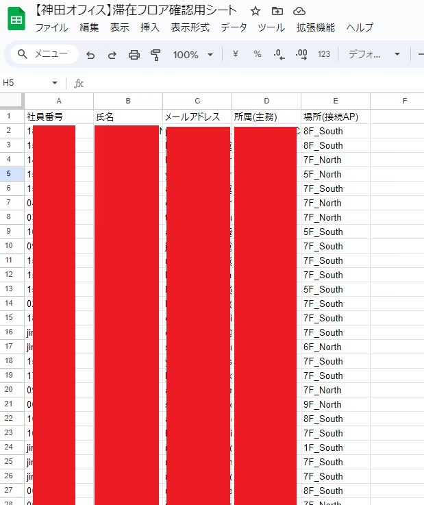Select 8F_South in row 2
Screen dimensions: 424x505
click(336, 131)
